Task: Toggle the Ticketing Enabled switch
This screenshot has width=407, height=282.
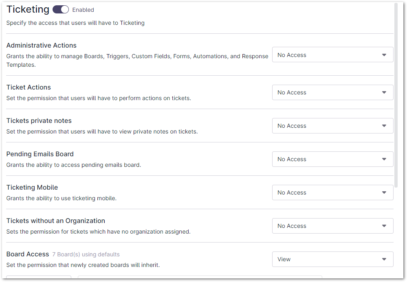Action: tap(61, 9)
